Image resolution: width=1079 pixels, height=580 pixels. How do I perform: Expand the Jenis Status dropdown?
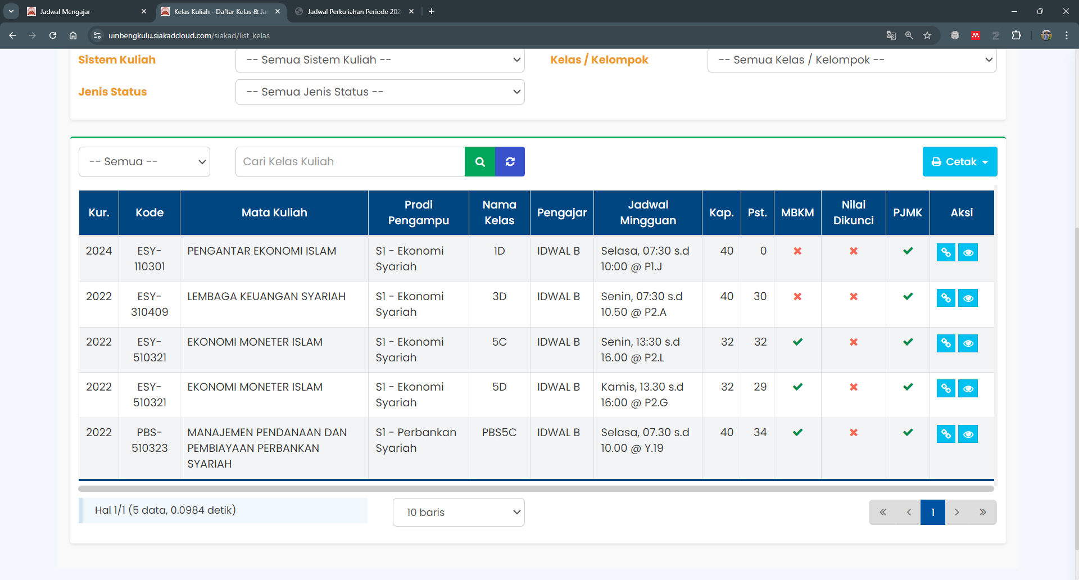coord(380,92)
